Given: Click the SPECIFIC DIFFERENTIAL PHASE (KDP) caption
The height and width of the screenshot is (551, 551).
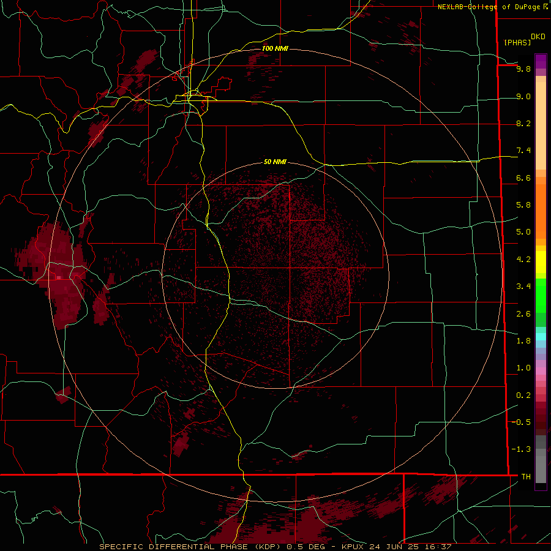Looking at the screenshot, I should (x=191, y=547).
